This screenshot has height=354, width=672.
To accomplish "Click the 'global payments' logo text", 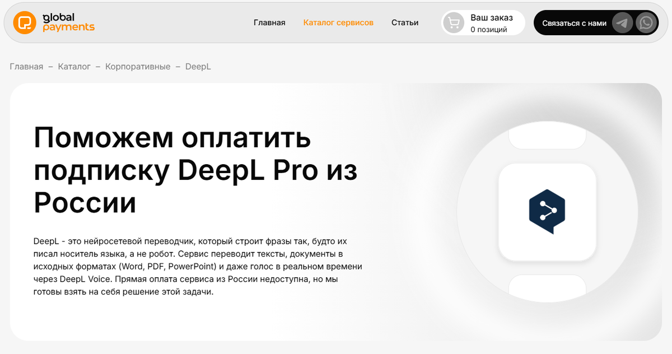I will (68, 22).
